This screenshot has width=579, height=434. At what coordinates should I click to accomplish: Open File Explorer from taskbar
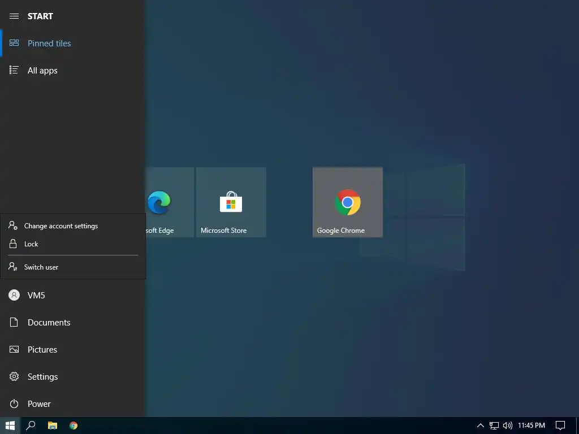(53, 426)
